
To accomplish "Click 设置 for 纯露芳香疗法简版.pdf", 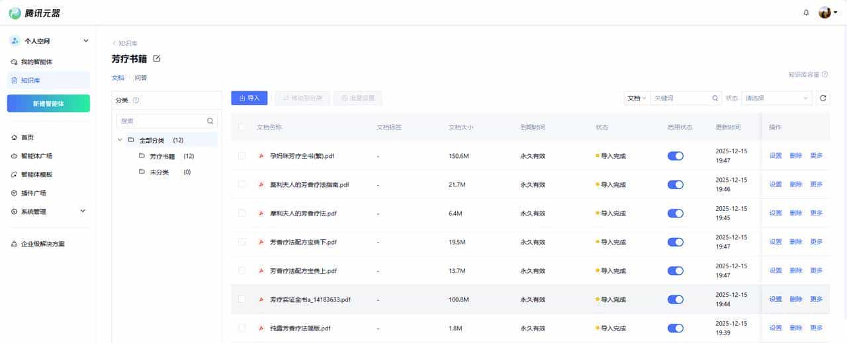I will (776, 328).
